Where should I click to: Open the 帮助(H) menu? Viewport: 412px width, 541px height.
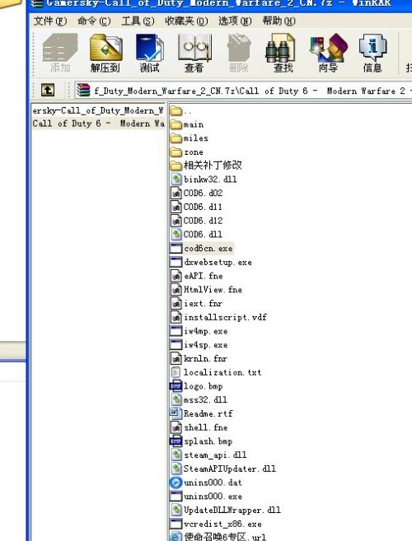[x=279, y=21]
